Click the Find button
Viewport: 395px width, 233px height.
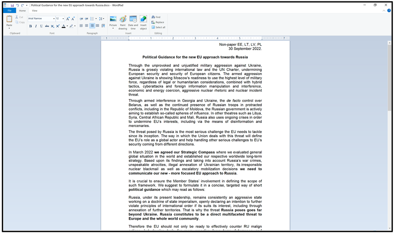[156, 17]
